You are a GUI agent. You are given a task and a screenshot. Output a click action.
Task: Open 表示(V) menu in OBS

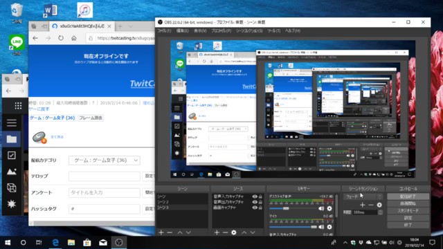tap(200, 30)
